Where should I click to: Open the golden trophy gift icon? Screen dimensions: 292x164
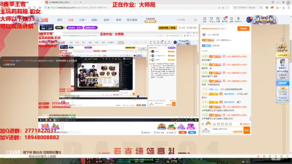click(x=161, y=126)
